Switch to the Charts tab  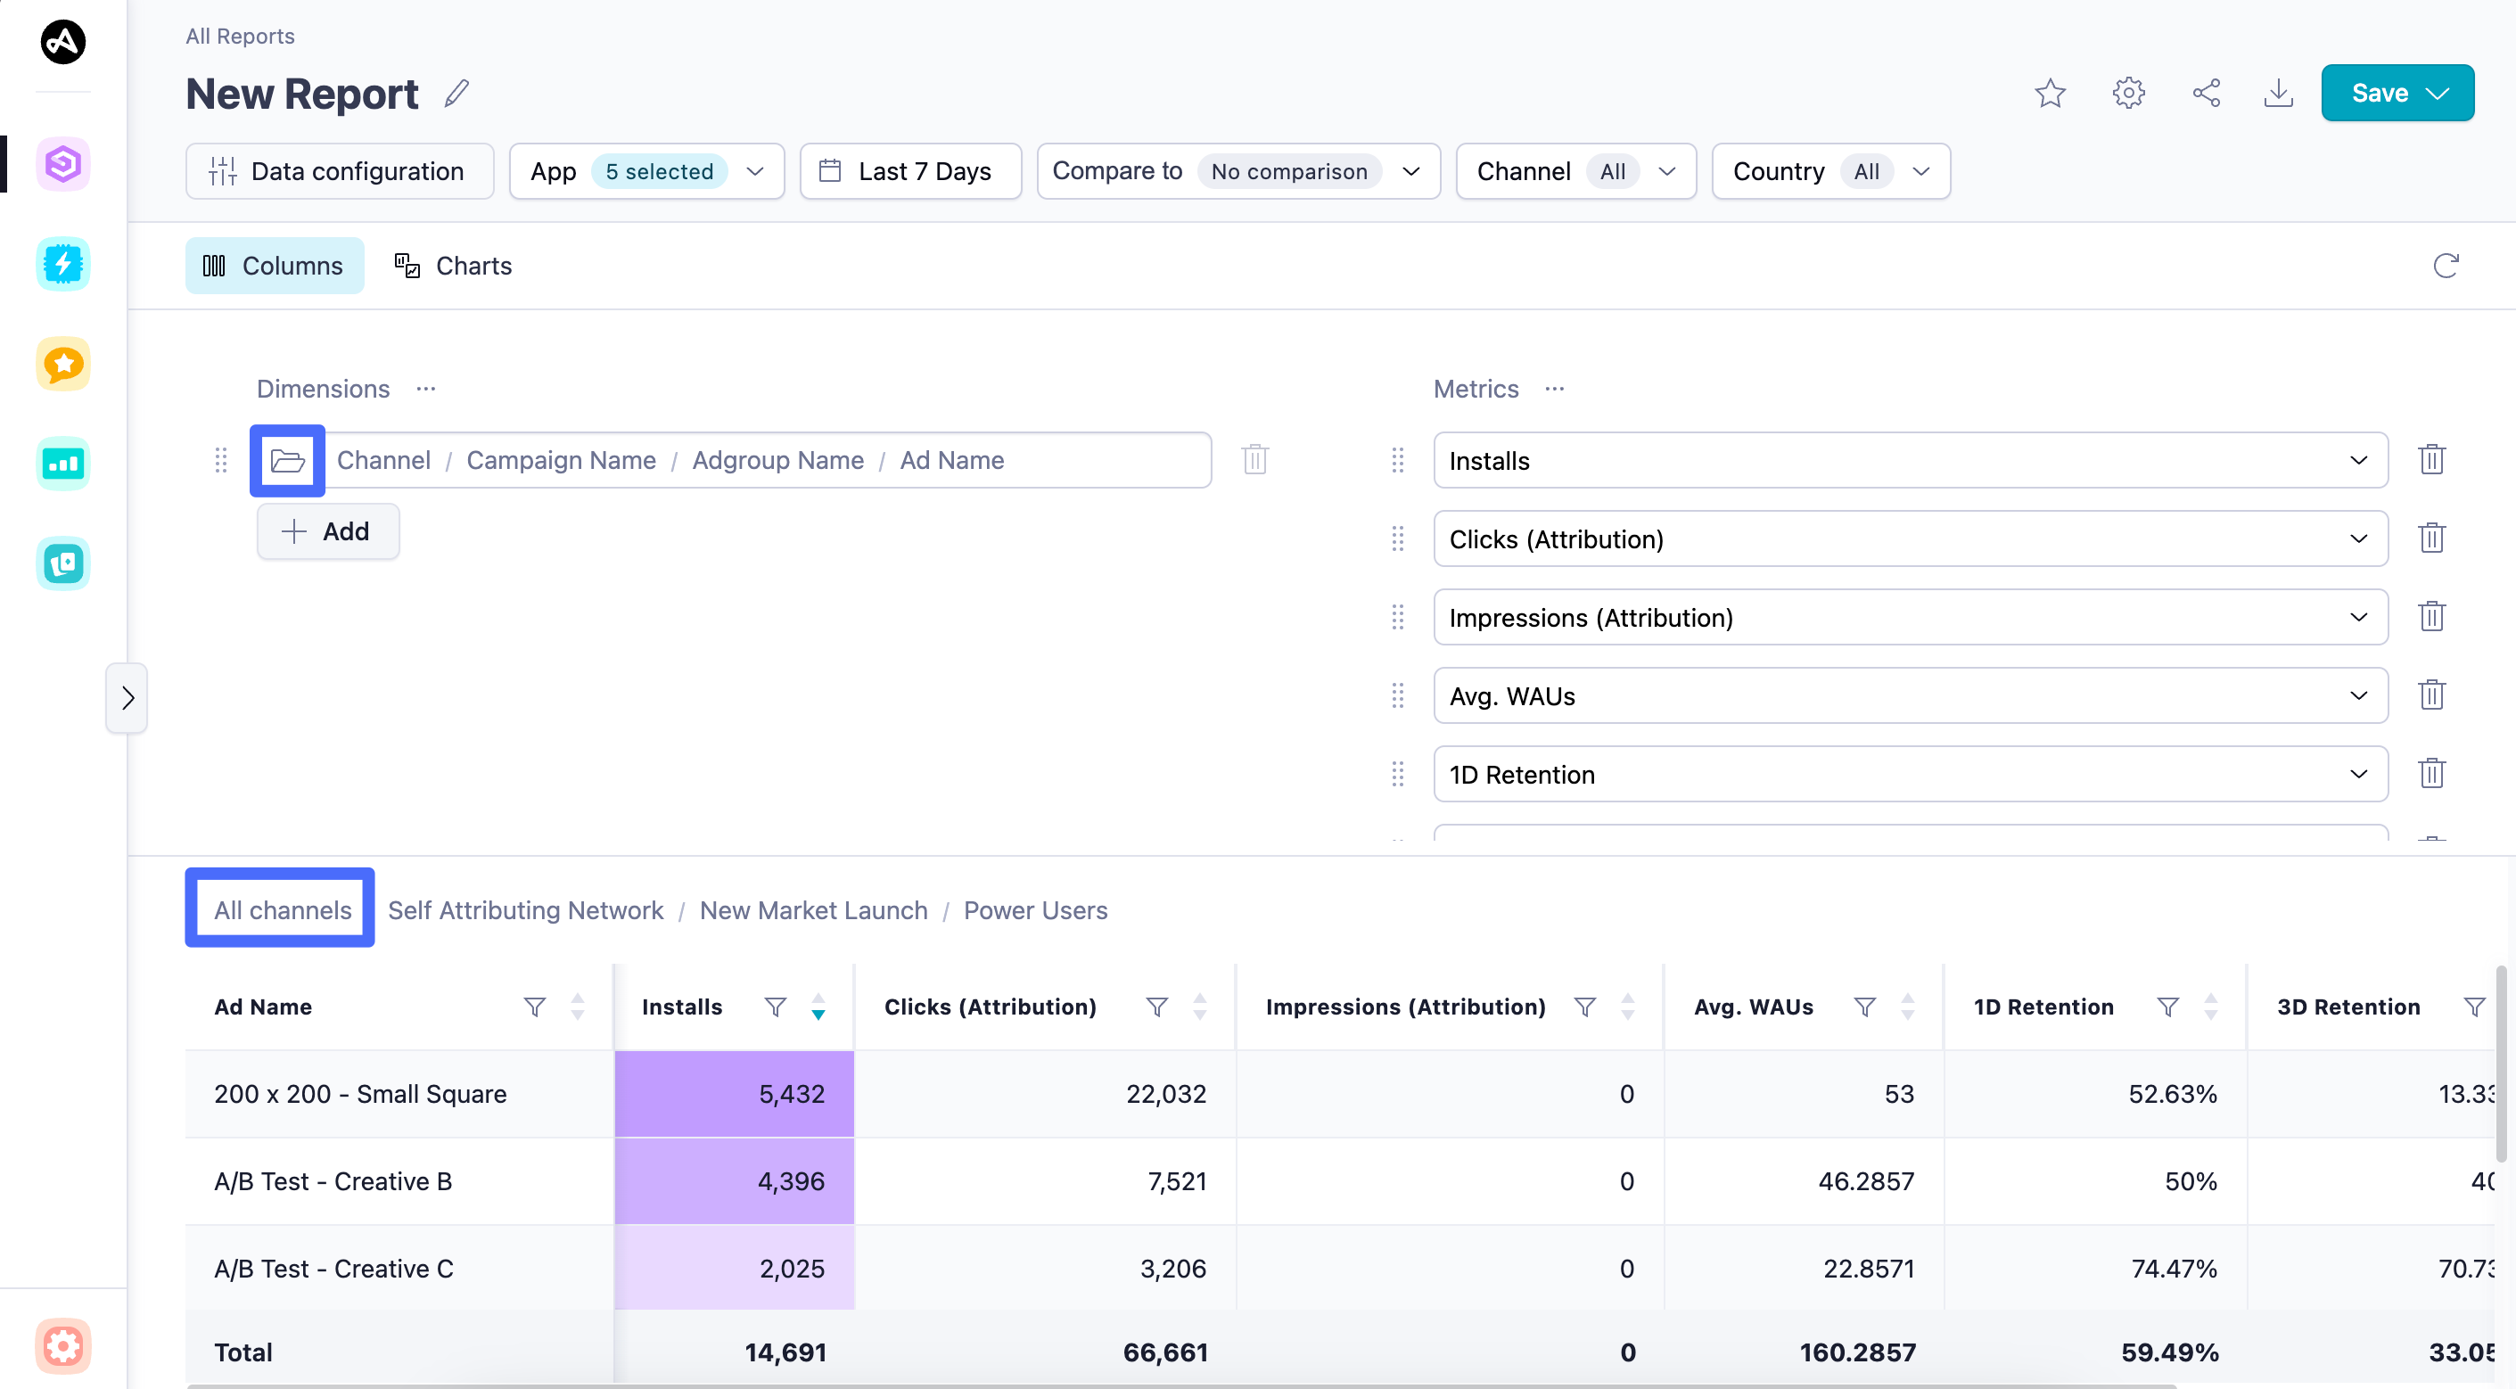click(454, 266)
